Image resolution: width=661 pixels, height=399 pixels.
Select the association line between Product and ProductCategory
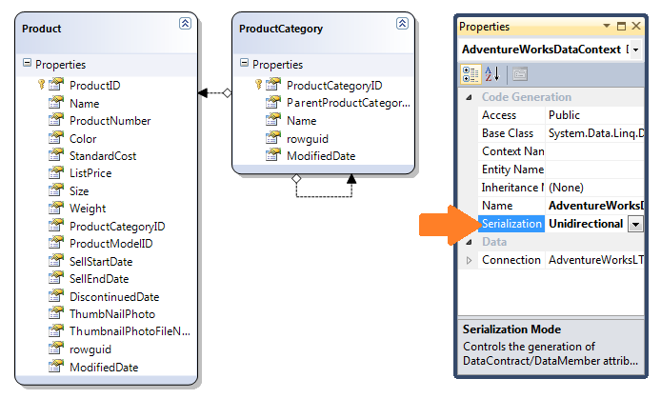pos(215,92)
